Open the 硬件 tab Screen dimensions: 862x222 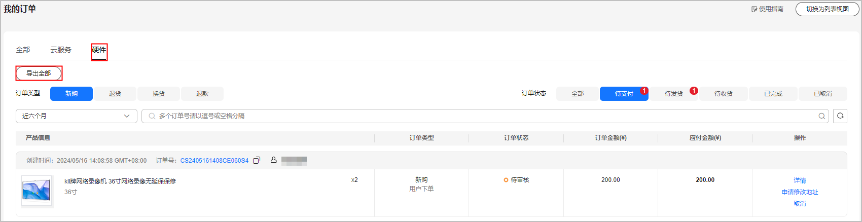tap(99, 50)
